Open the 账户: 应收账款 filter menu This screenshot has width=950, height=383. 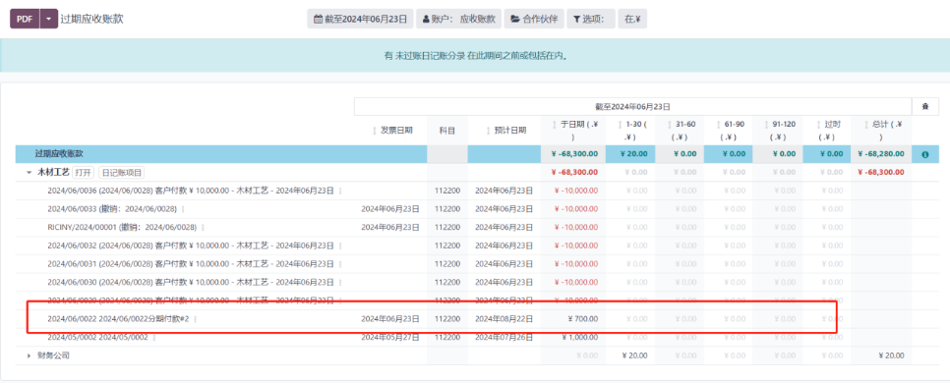click(x=458, y=19)
